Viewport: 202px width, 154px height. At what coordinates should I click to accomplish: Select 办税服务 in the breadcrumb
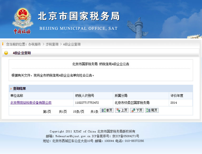35,44
